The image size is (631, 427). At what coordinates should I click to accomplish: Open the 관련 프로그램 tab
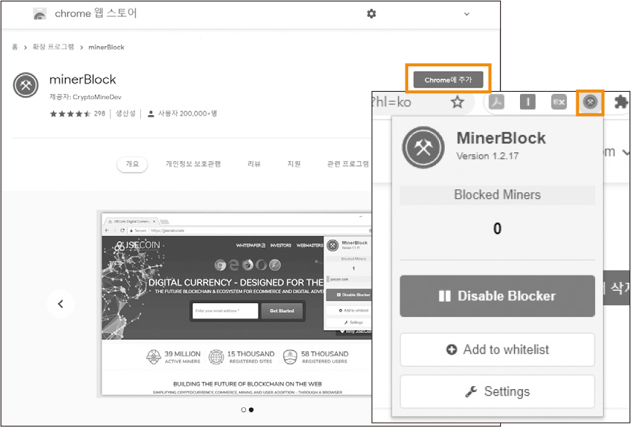(x=348, y=164)
